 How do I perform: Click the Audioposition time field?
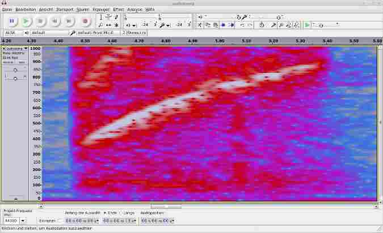158,221
